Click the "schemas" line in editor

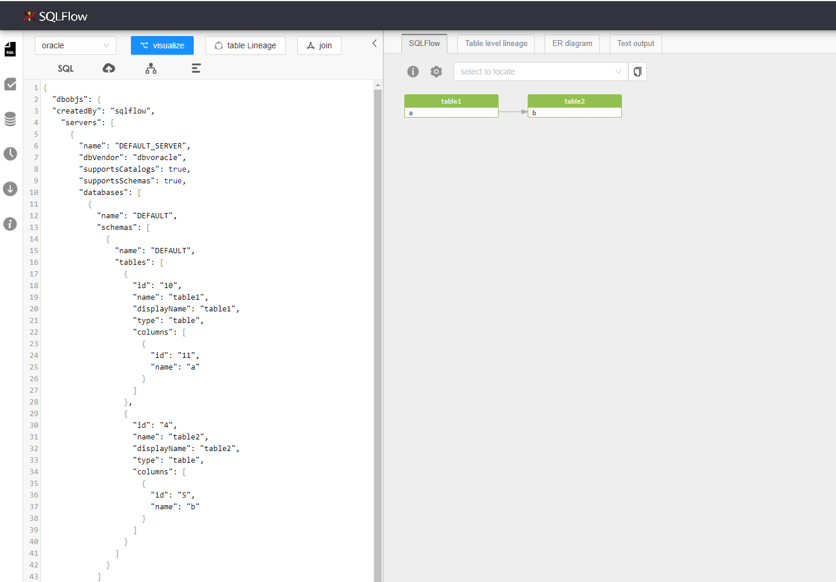click(x=124, y=228)
